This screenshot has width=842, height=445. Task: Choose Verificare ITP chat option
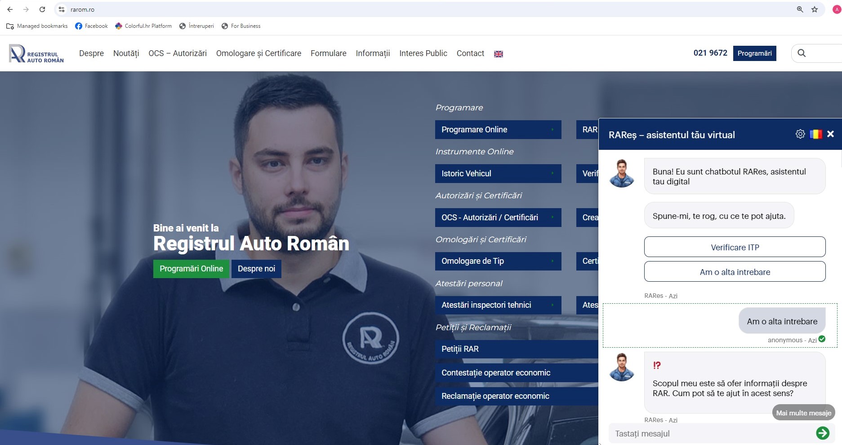click(x=735, y=247)
